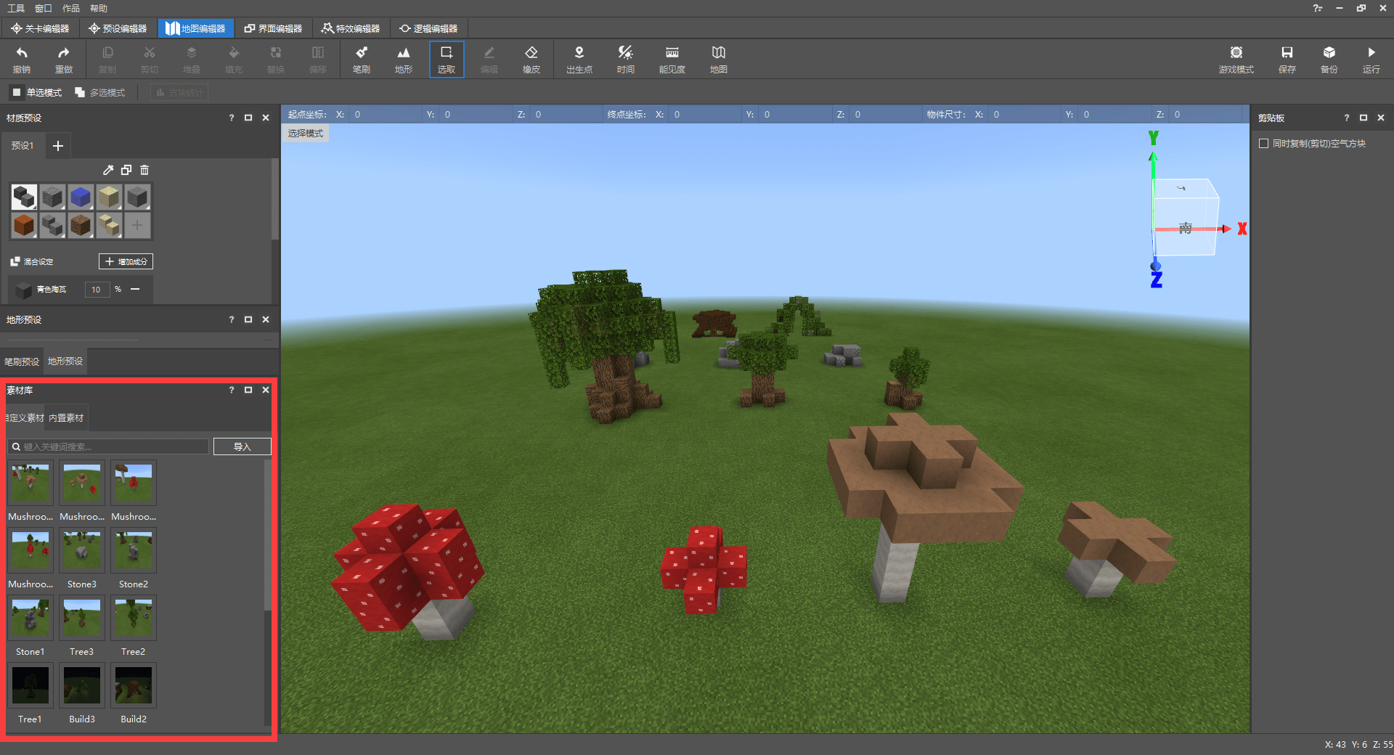Edit the 青色陶瓦 percentage field

97,290
